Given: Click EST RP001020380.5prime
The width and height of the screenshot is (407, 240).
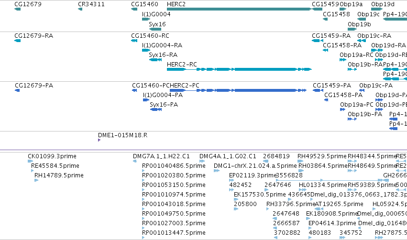Looking at the screenshot, I should point(174,175).
